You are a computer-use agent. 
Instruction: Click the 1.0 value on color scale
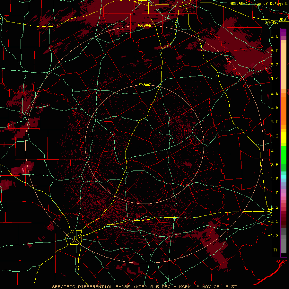click(275, 193)
